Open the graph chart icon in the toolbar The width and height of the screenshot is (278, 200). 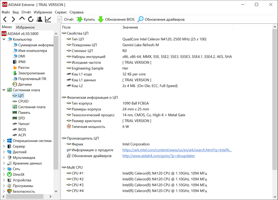point(48,19)
